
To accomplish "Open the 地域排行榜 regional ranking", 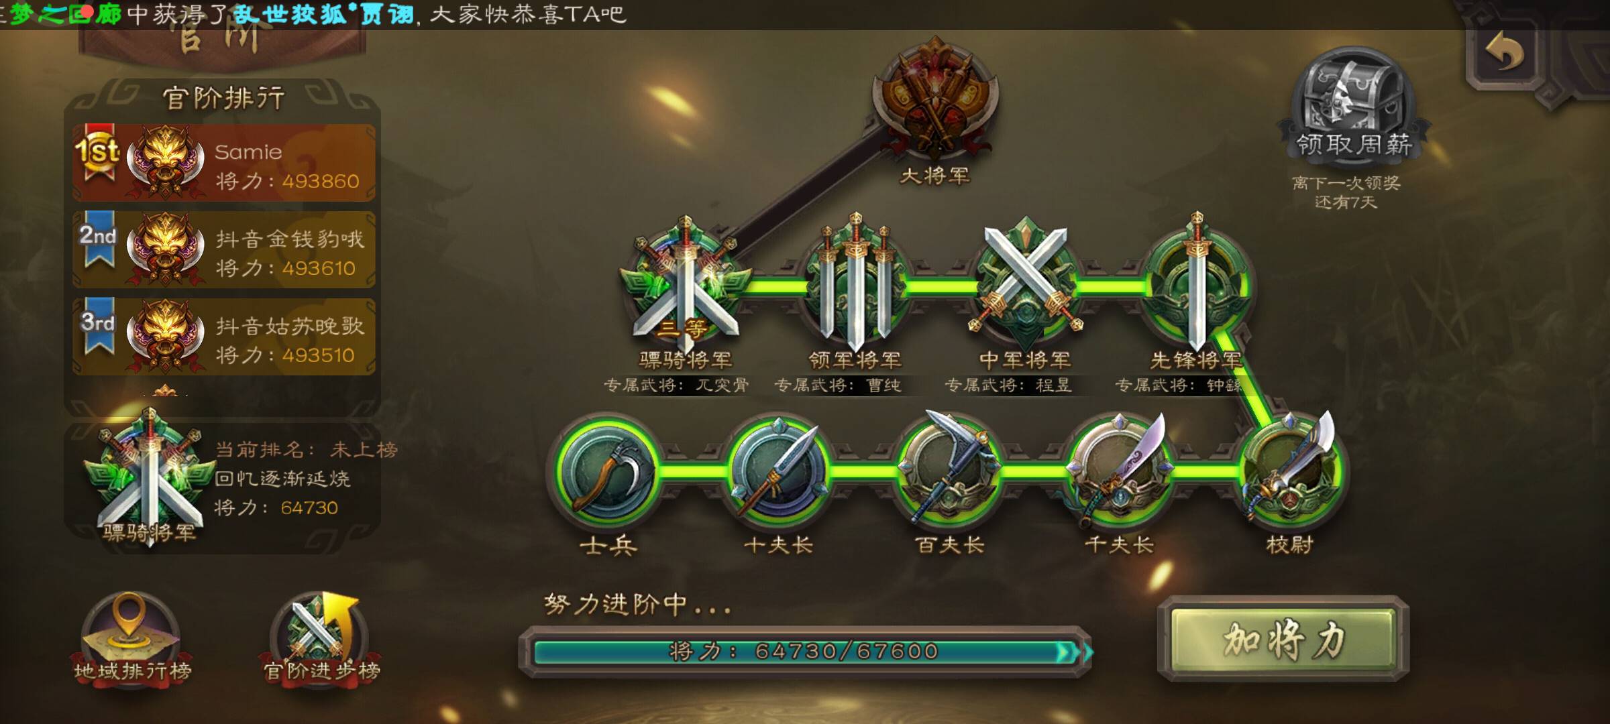I will click(x=132, y=637).
